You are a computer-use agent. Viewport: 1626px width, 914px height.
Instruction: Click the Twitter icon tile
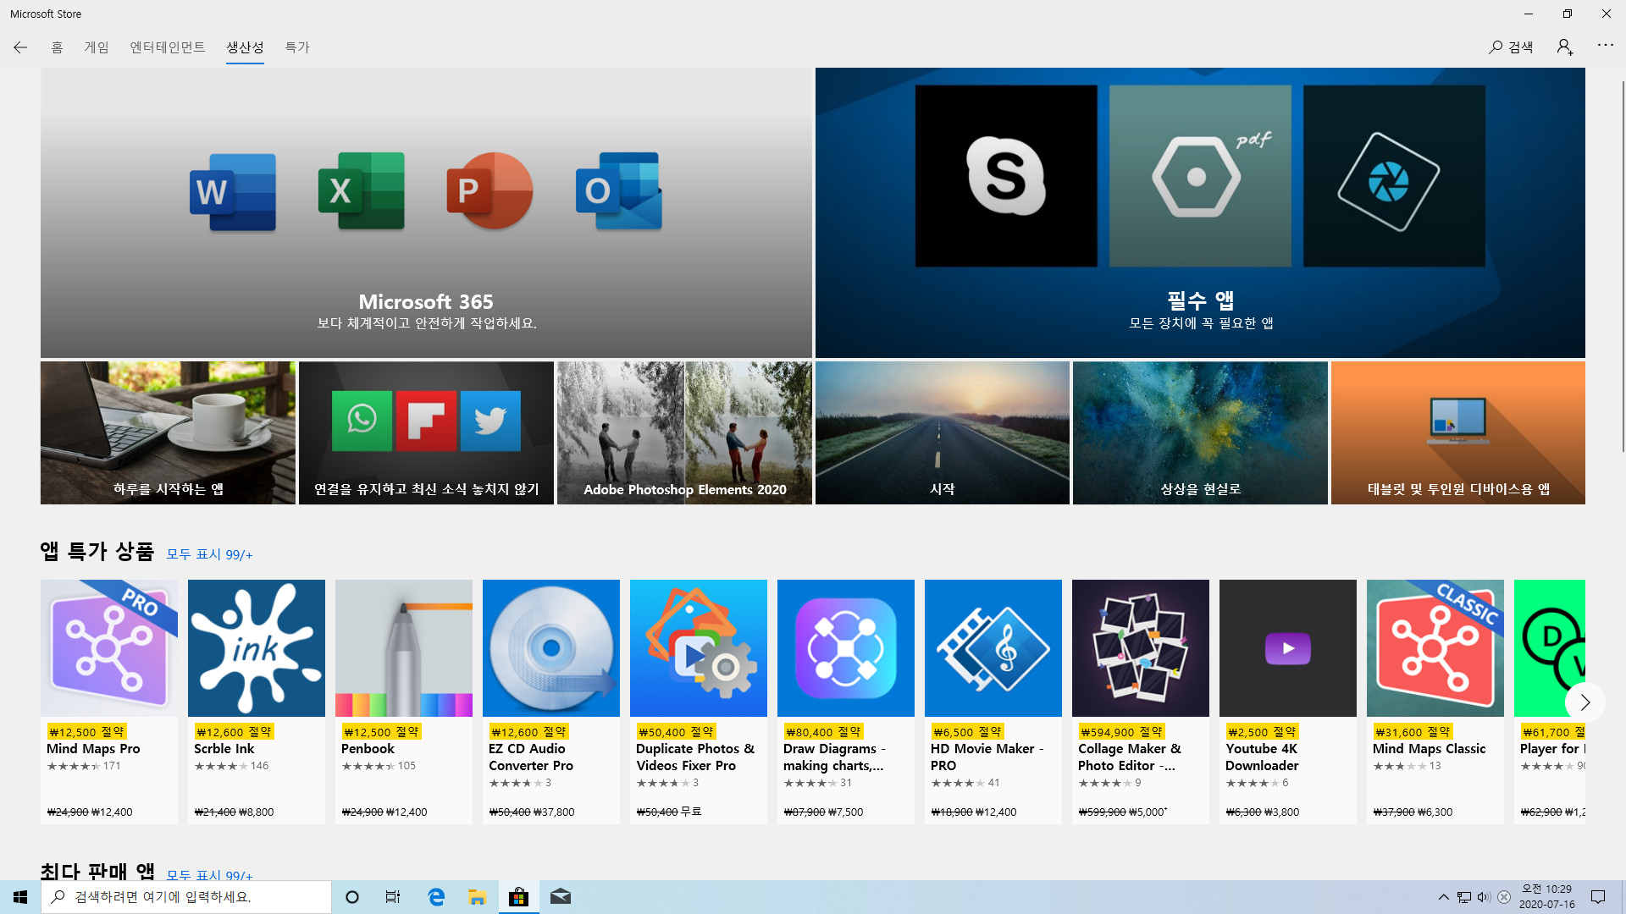[490, 421]
